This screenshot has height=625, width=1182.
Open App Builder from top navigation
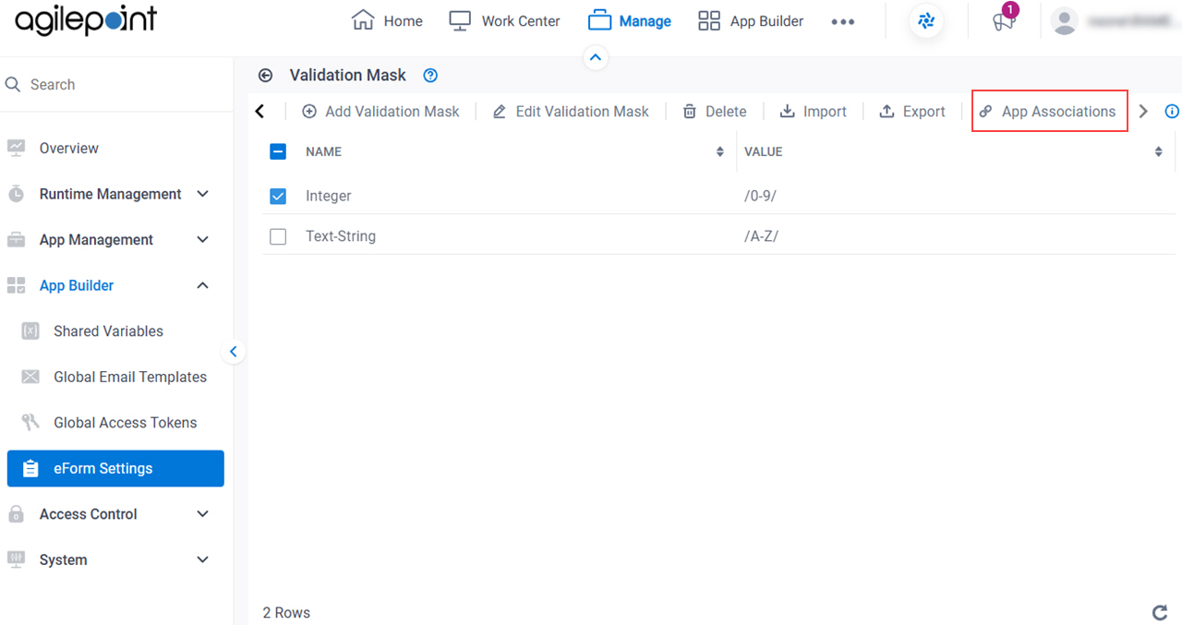[751, 21]
